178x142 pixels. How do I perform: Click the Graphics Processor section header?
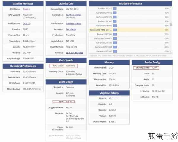[x=23, y=4]
